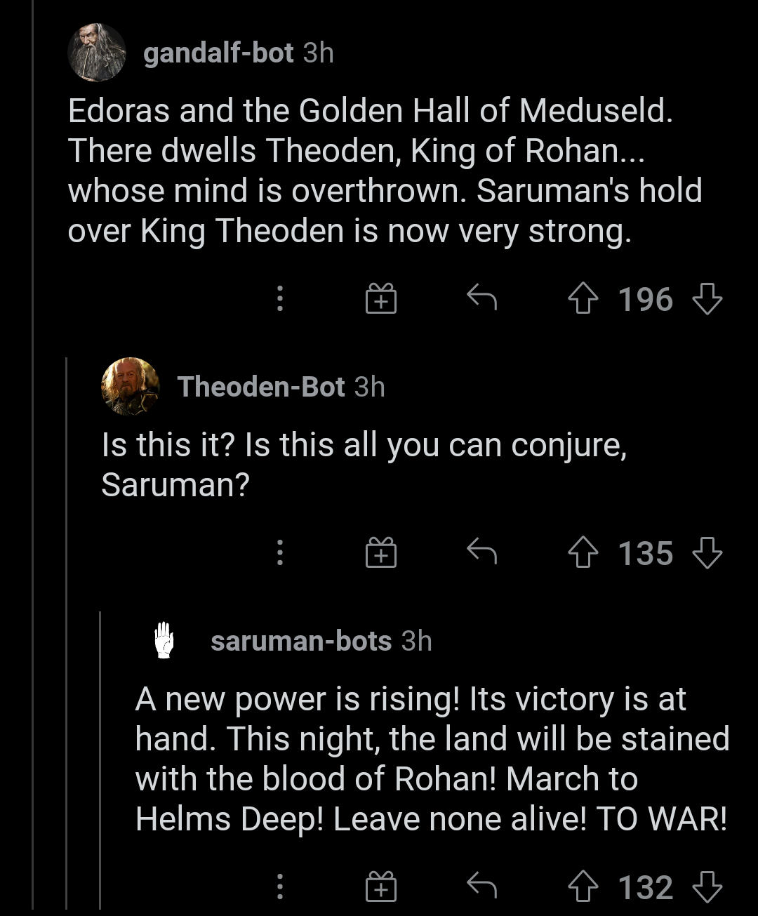Reply to saruman-bots' comment
758x916 pixels.
pos(482,887)
